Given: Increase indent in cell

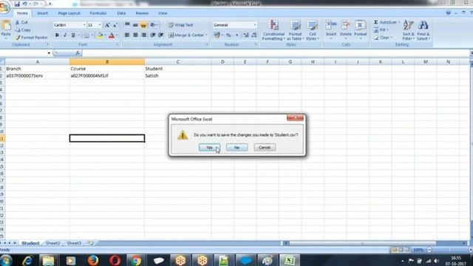Looking at the screenshot, I should (161, 35).
